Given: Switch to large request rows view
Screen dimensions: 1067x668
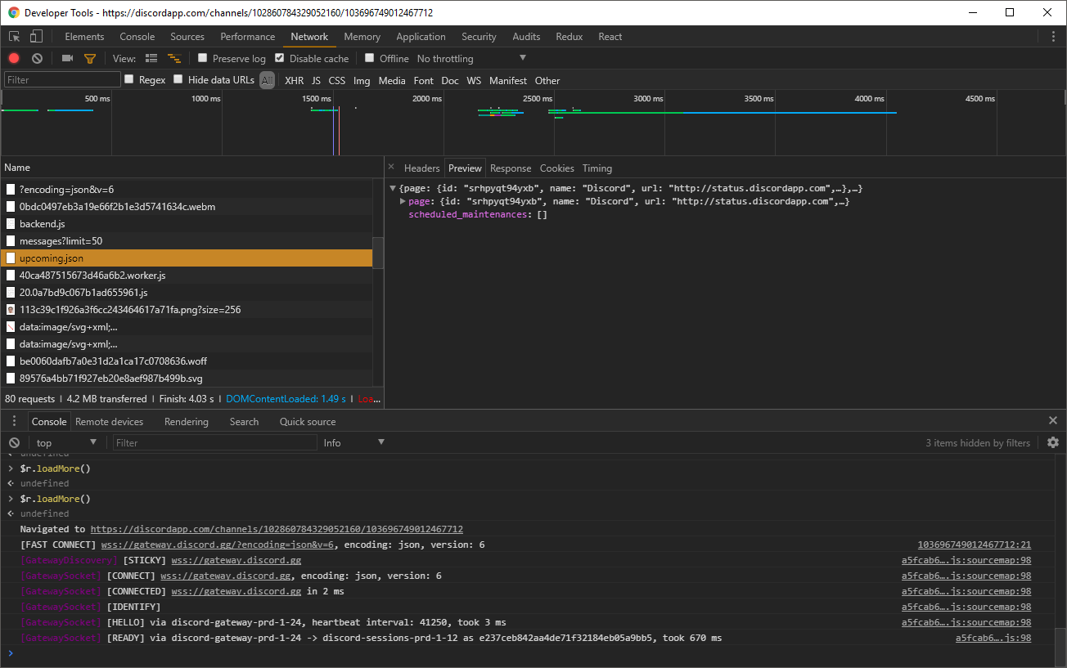Looking at the screenshot, I should click(x=151, y=58).
